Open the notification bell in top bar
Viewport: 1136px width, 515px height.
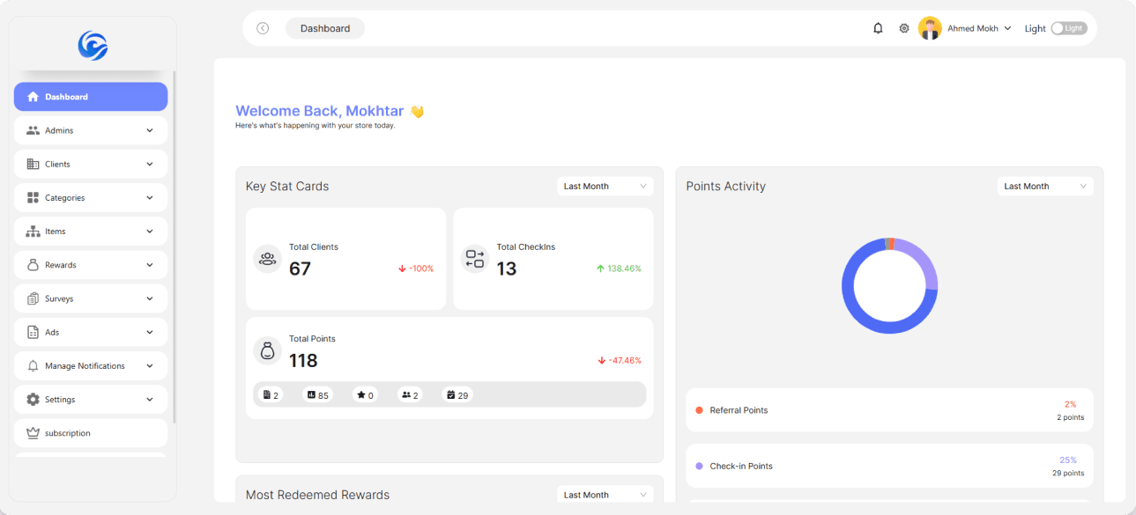click(878, 27)
